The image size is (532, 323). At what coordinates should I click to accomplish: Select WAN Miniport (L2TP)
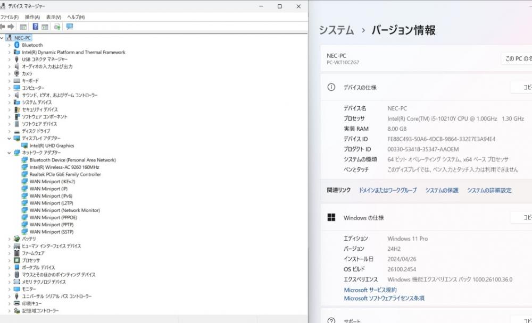click(x=51, y=203)
